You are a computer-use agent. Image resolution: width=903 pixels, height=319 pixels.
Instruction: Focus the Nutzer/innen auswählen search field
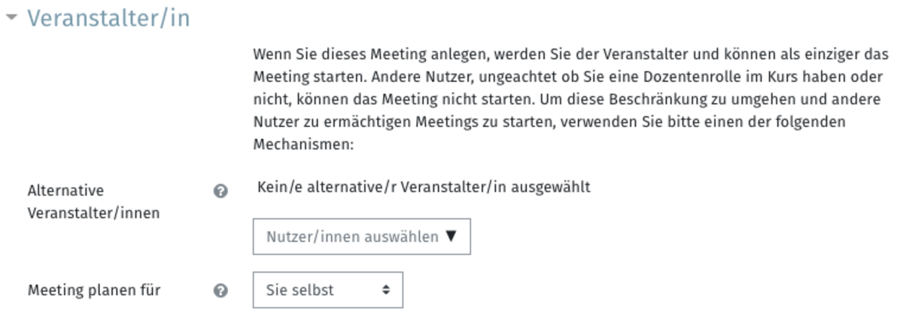362,236
